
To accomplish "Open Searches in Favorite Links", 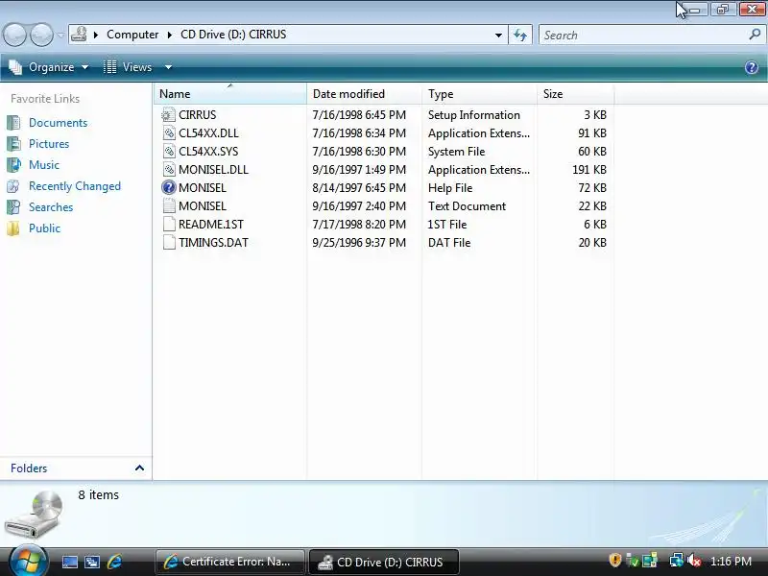I will (51, 207).
